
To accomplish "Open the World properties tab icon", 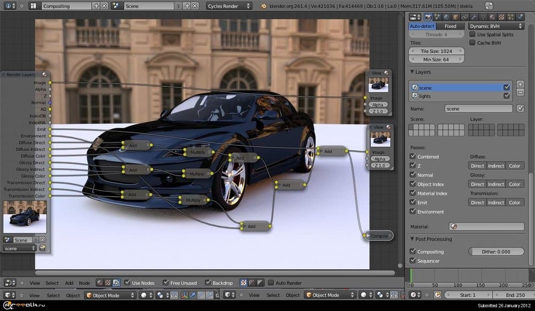I will click(446, 17).
